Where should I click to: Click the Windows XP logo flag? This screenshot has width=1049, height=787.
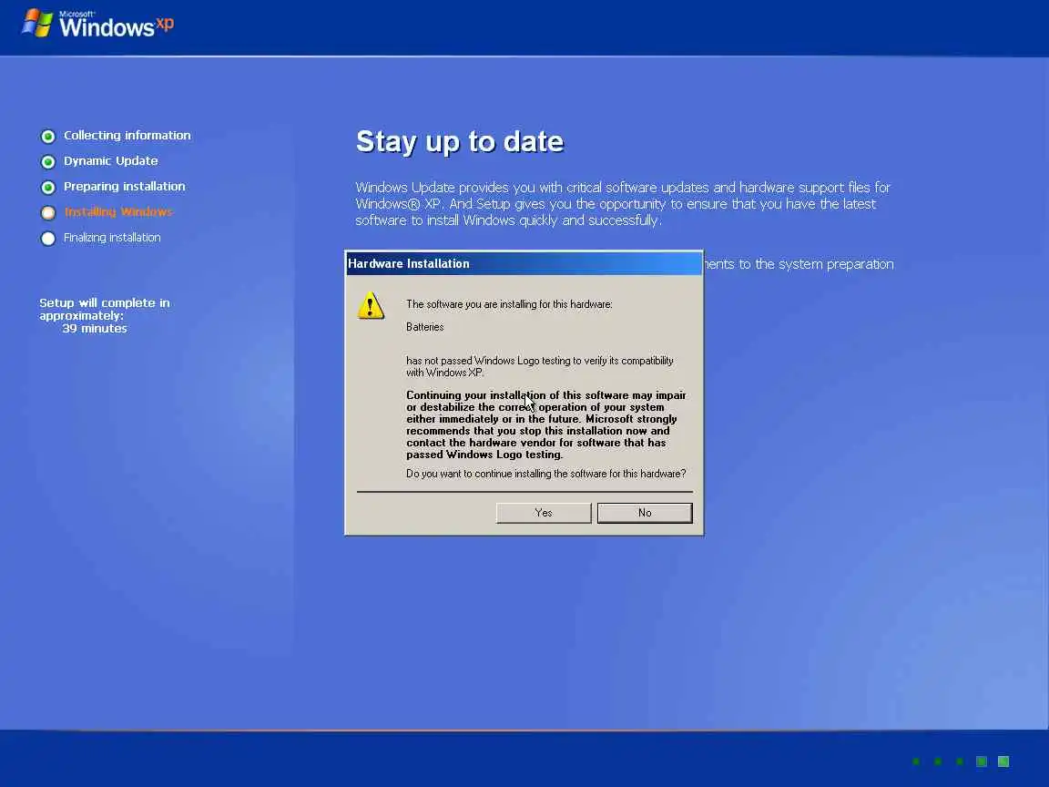click(37, 23)
